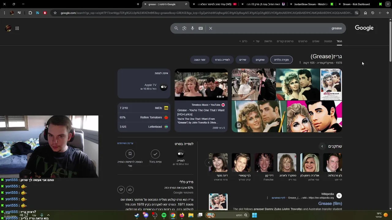This screenshot has width=392, height=220.
Task: Select the זמני הצגה showtimes chip
Action: tap(200, 60)
